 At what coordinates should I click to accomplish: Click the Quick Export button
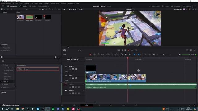click(154, 6)
